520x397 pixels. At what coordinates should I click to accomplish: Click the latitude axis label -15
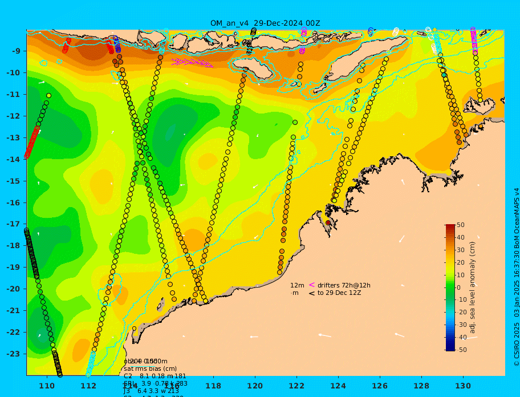point(15,181)
